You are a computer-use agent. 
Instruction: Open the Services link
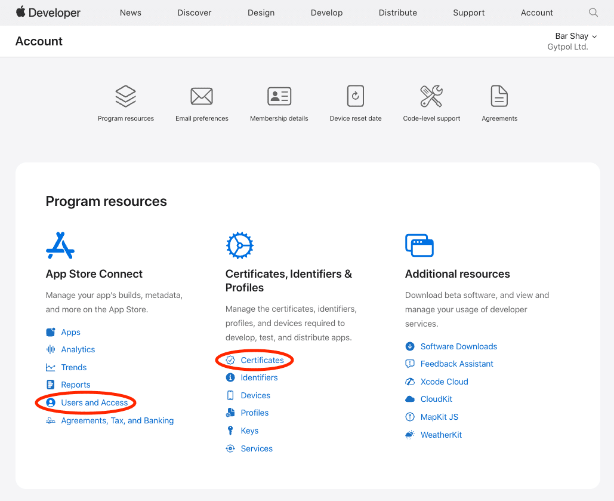[x=257, y=448]
